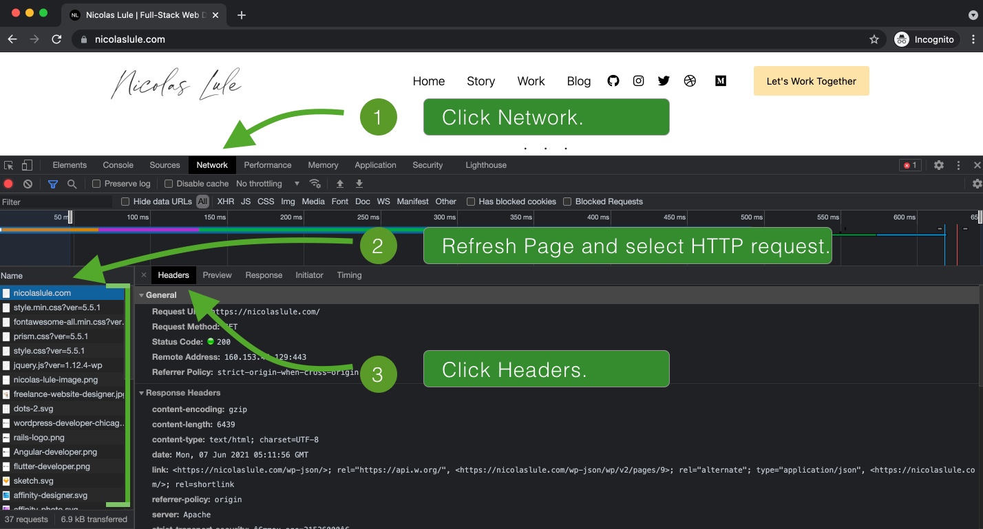Open network search magnifier

(72, 184)
